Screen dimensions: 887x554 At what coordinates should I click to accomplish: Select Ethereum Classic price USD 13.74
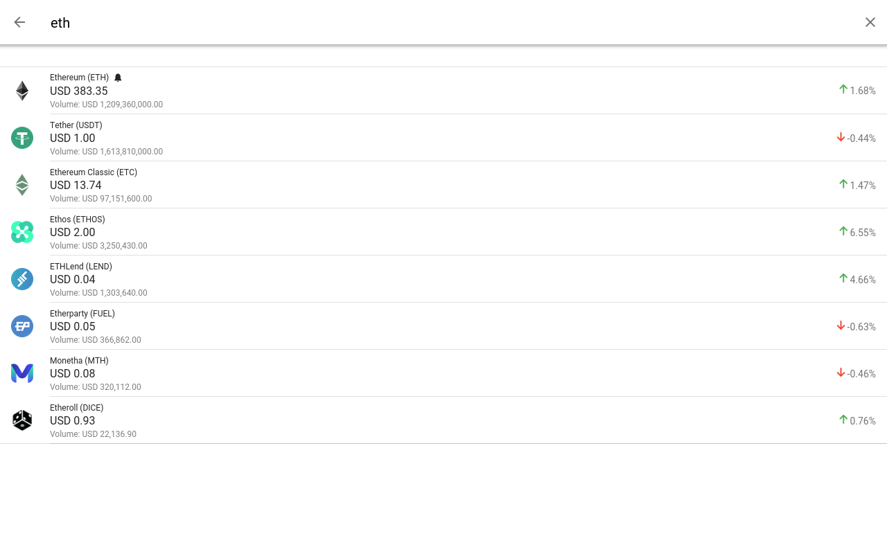coord(76,186)
